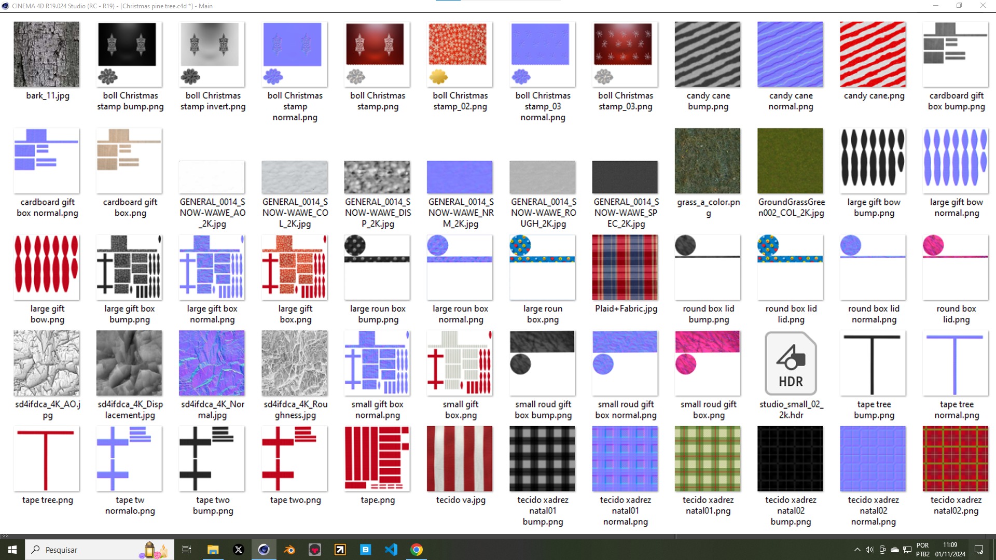Open Blender from the taskbar
The width and height of the screenshot is (996, 560).
coord(289,550)
